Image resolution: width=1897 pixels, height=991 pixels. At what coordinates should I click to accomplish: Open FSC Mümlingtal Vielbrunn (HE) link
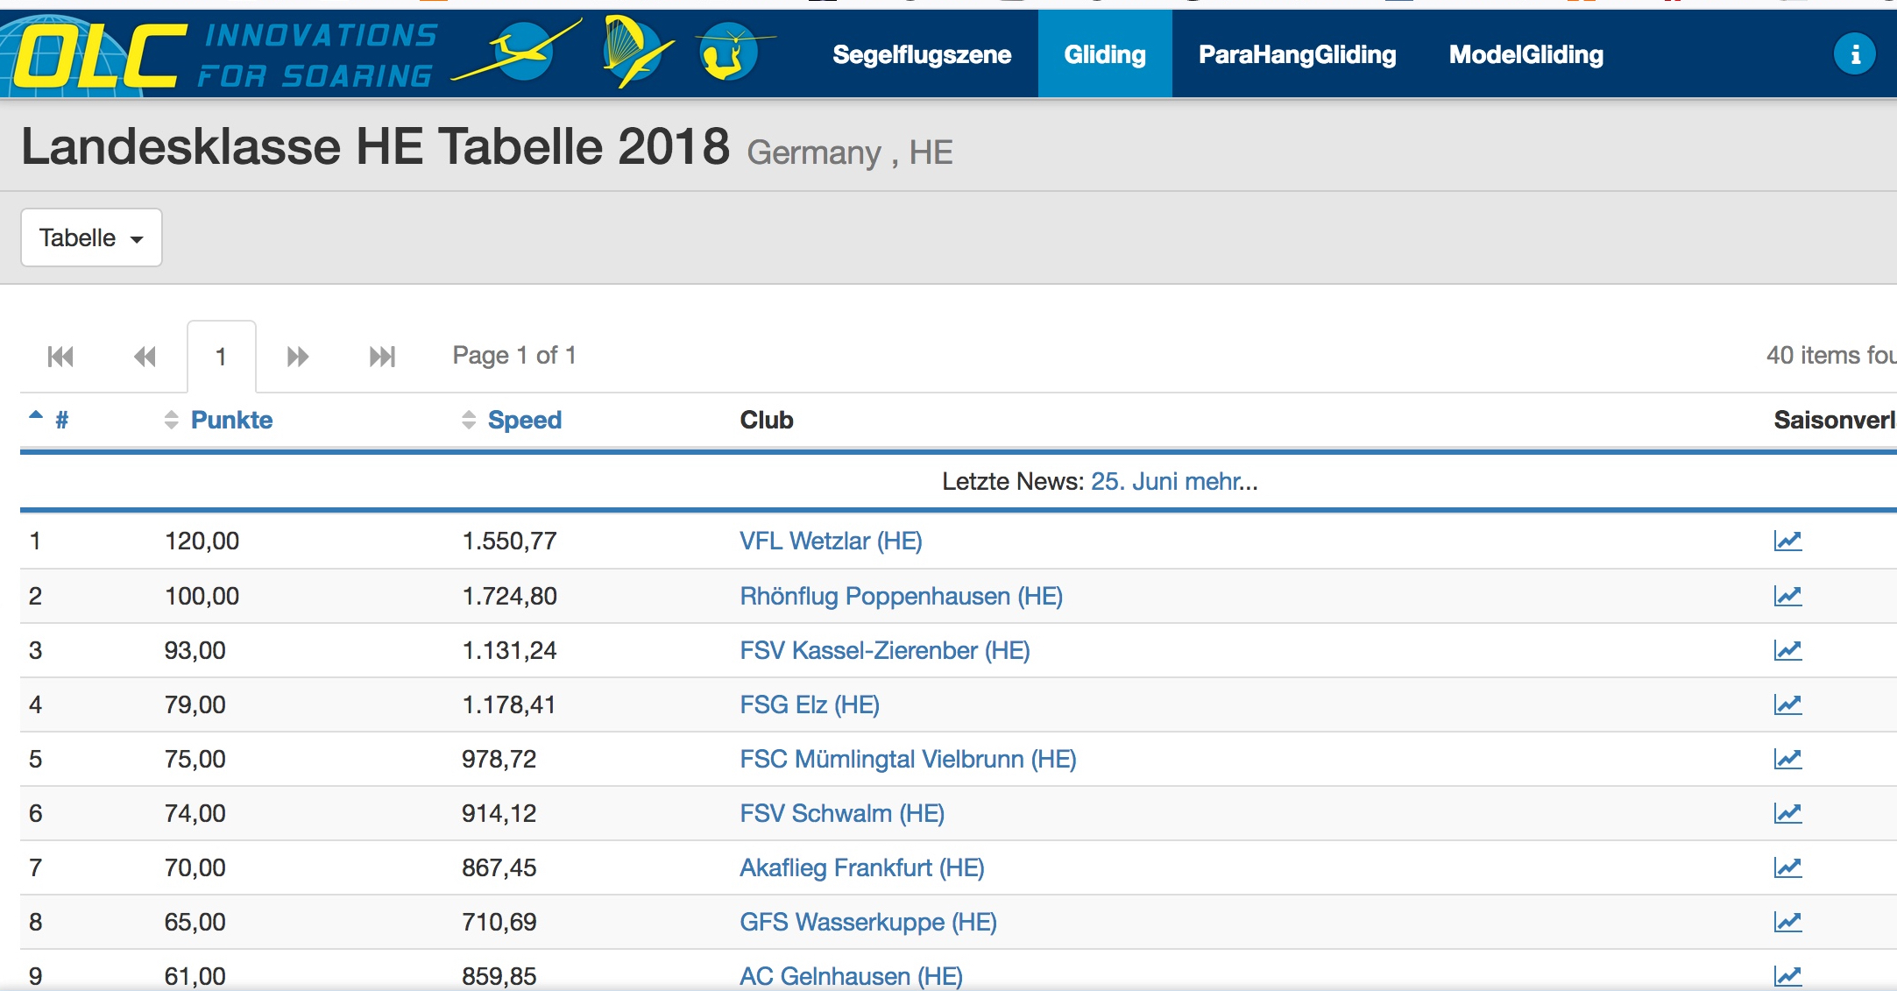(x=908, y=759)
